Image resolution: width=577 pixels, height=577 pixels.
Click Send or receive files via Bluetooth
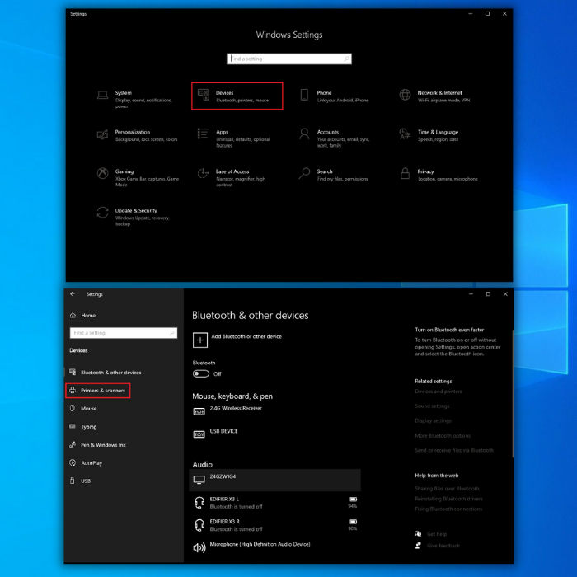(x=454, y=450)
